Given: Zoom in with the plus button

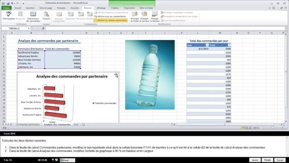Looking at the screenshot, I should click(x=283, y=128).
